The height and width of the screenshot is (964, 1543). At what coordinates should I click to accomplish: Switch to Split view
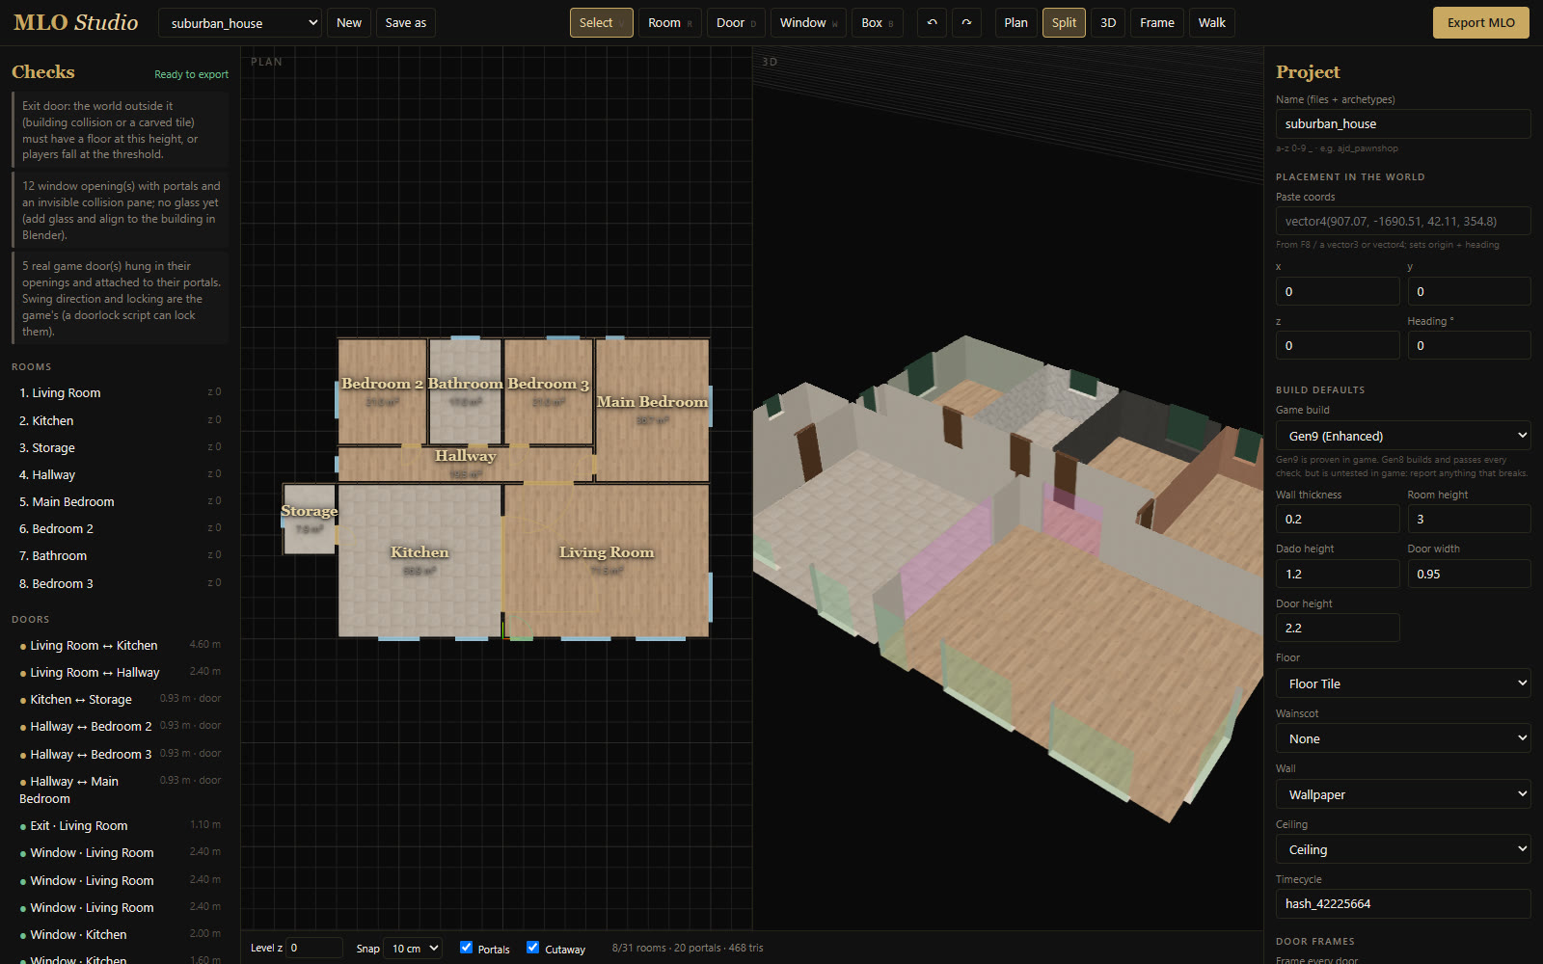pos(1064,22)
